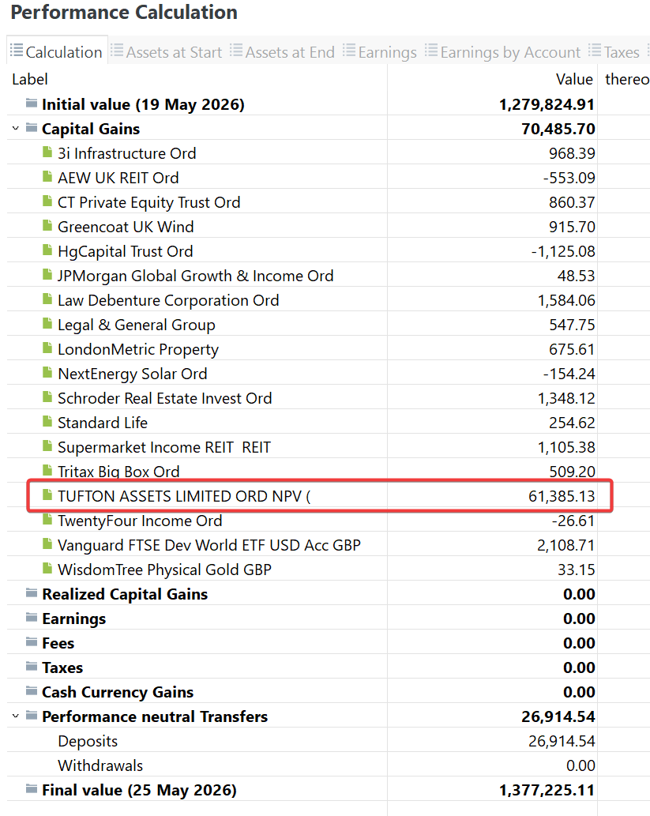Open the Earnings tab
Image resolution: width=650 pixels, height=816 pixels.
pyautogui.click(x=379, y=52)
